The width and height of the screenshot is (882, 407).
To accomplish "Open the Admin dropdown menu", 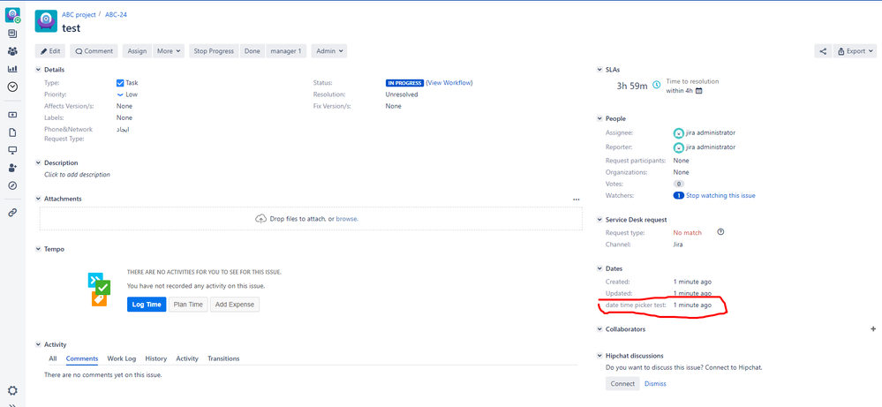I will [x=329, y=51].
